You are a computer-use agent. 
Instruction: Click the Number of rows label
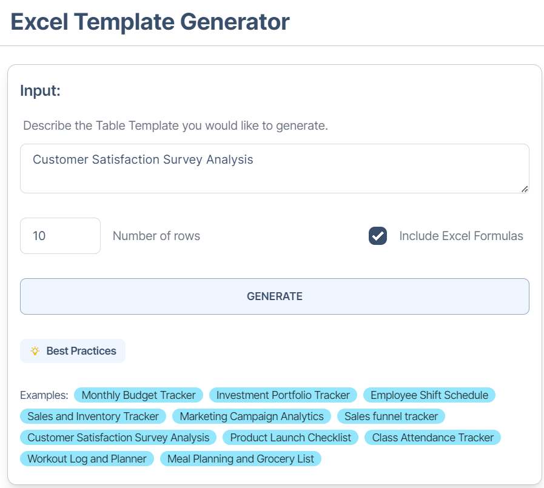coord(156,236)
